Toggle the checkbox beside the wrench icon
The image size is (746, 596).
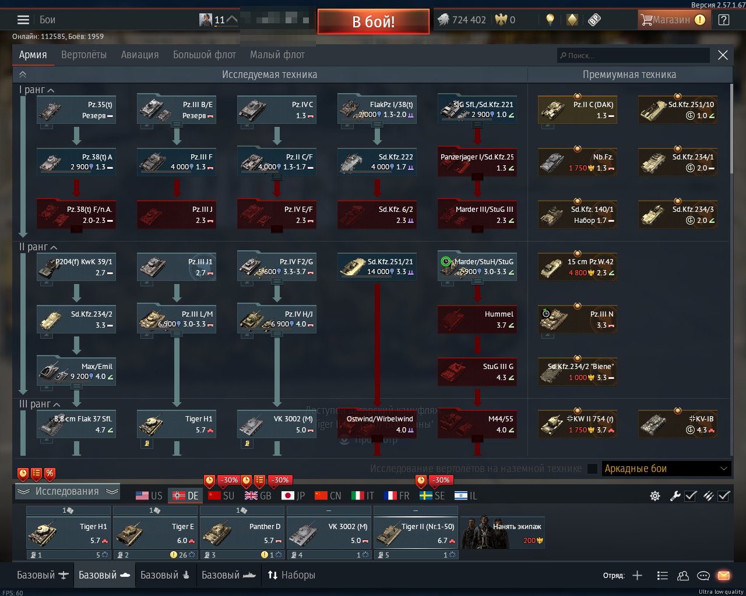(x=691, y=496)
